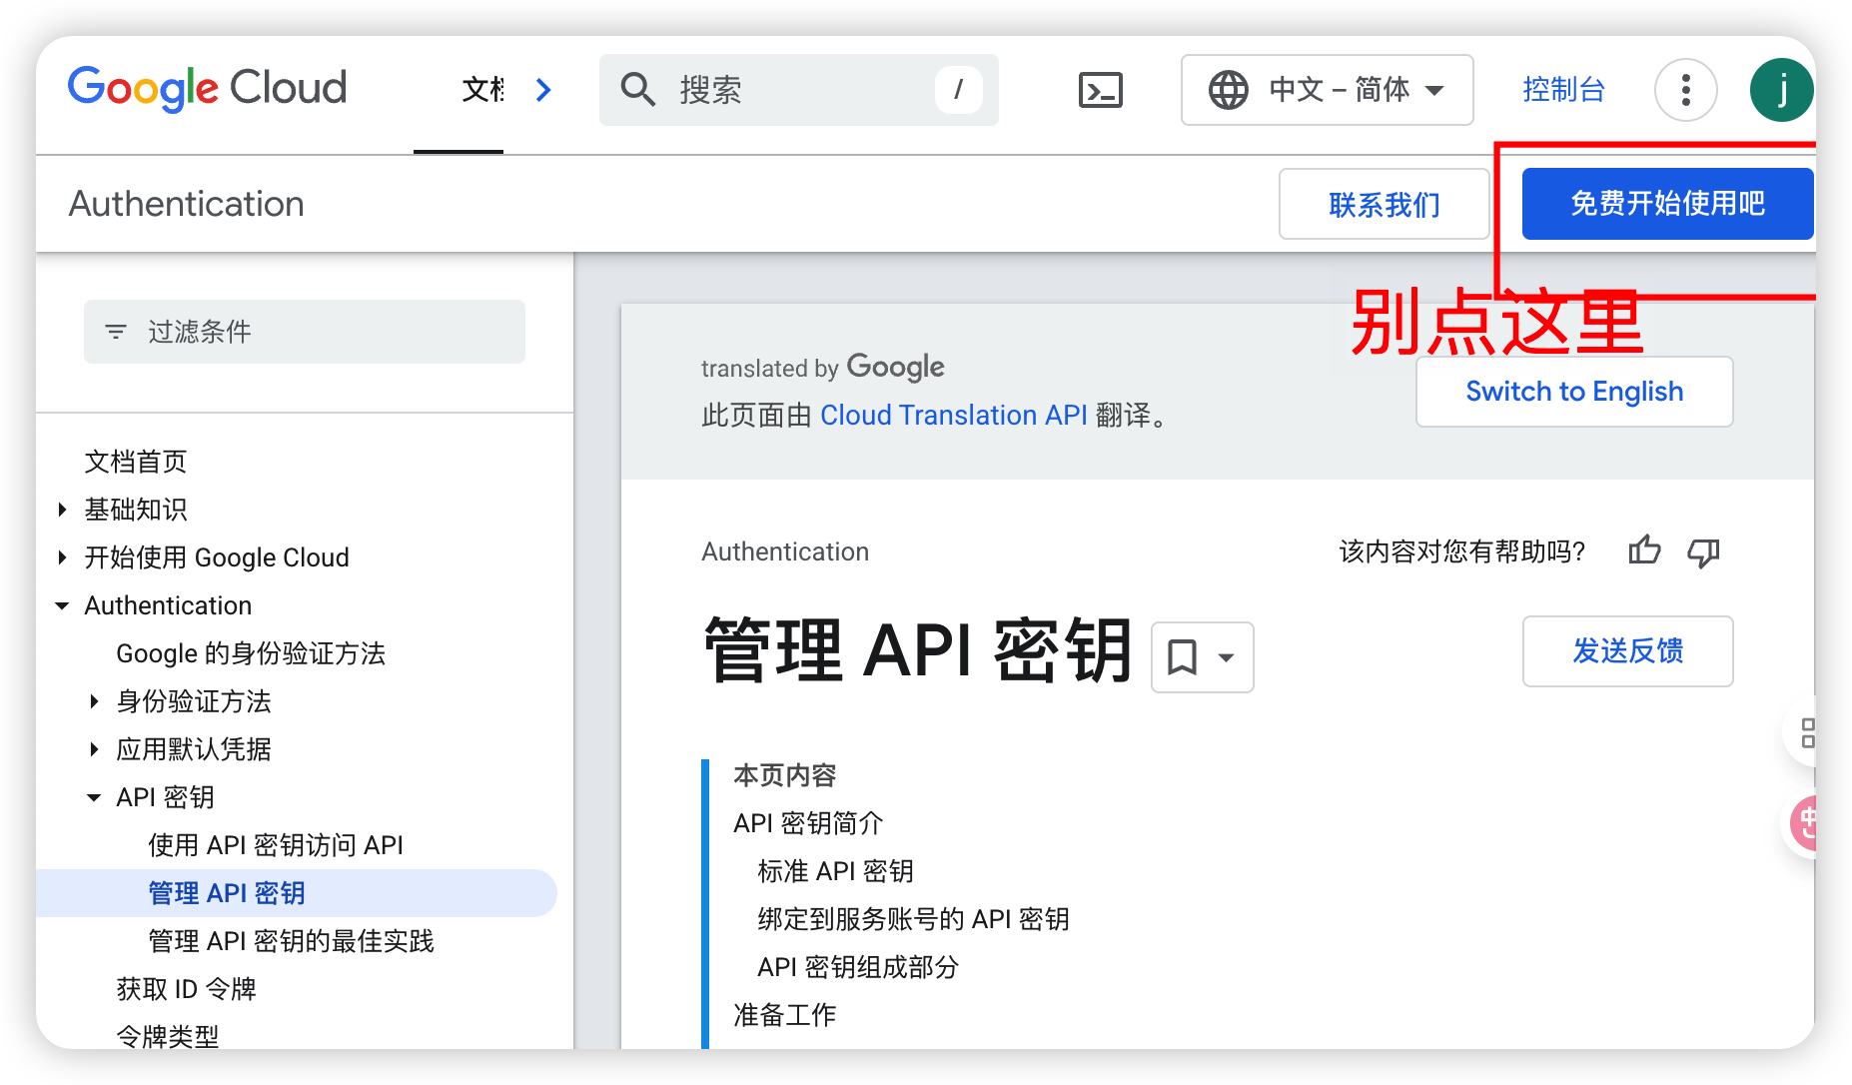Click the Switch to English button
The height and width of the screenshot is (1085, 1852).
point(1573,392)
